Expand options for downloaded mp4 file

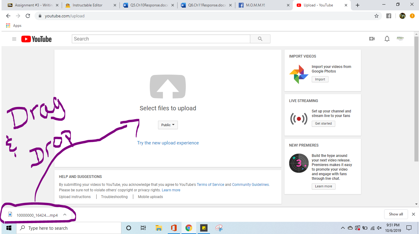[65, 214]
